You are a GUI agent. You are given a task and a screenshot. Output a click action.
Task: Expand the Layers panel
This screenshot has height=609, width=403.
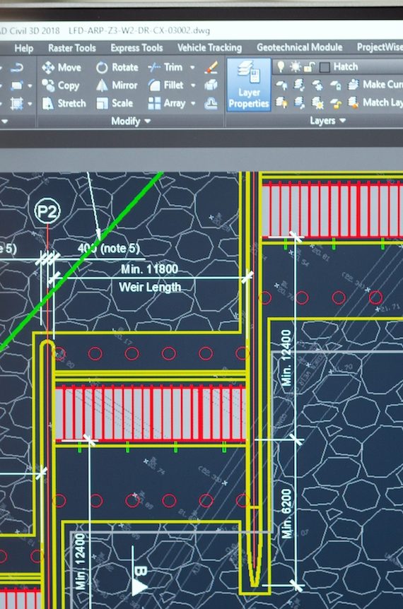tap(327, 121)
